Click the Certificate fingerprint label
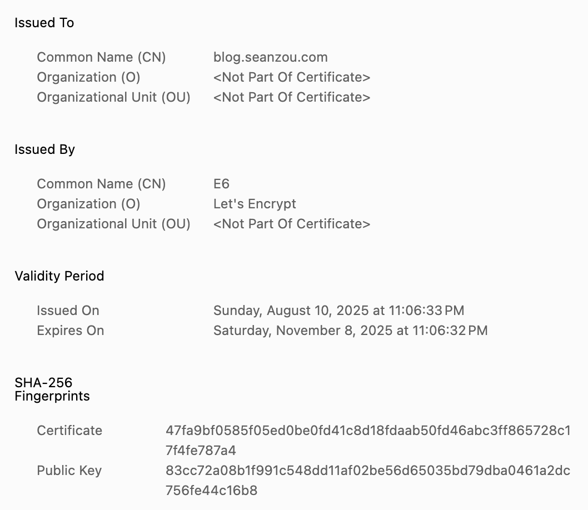Image resolution: width=588 pixels, height=510 pixels. [69, 431]
